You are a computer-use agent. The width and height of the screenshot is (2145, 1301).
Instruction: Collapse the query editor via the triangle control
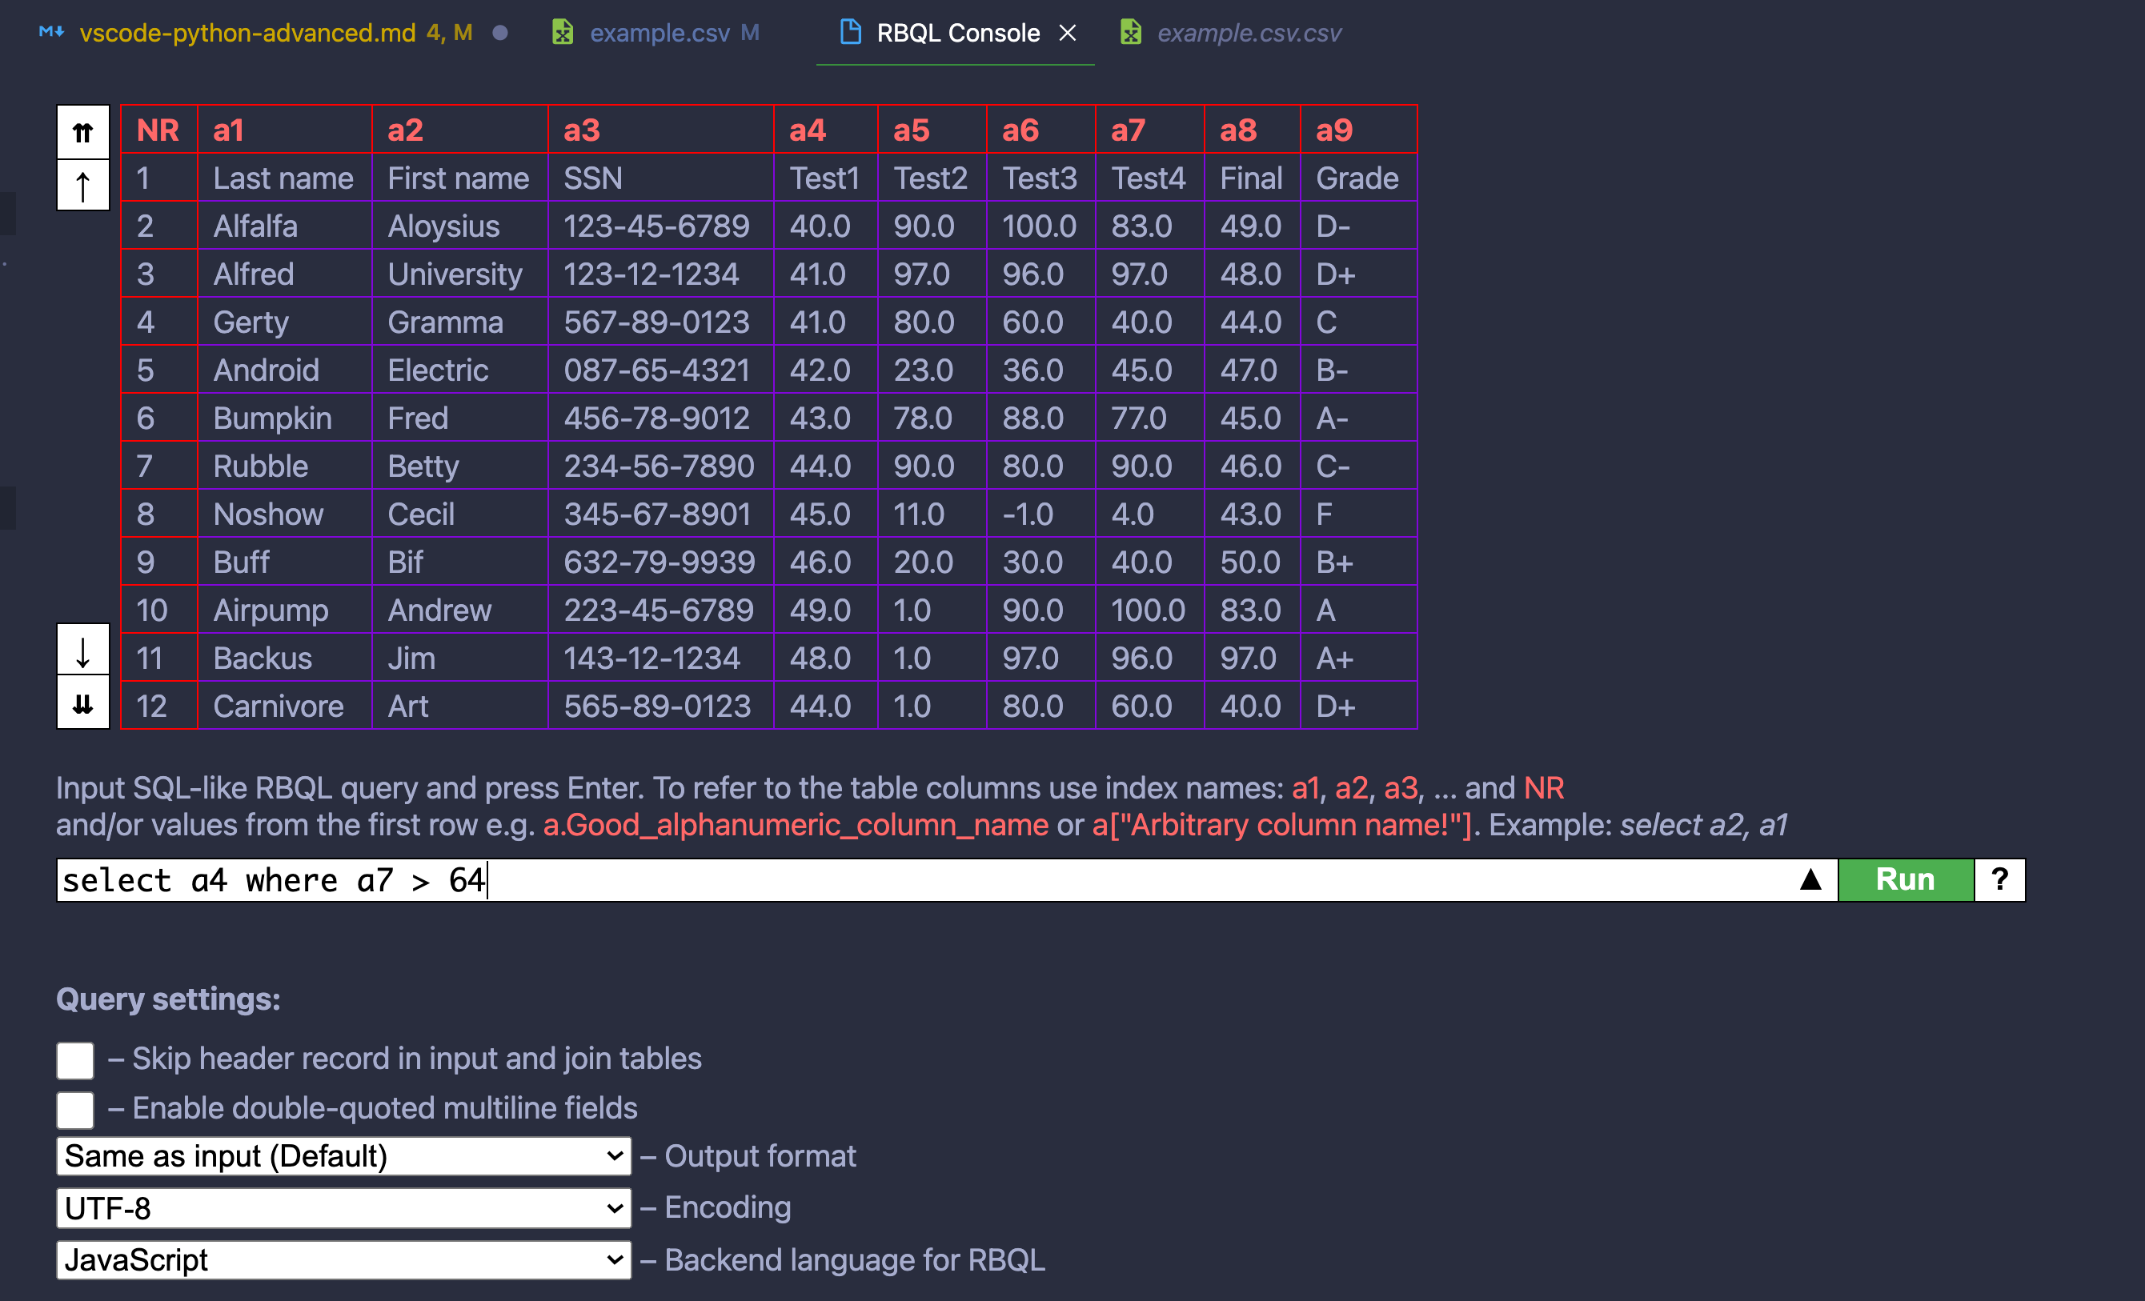coord(1810,880)
